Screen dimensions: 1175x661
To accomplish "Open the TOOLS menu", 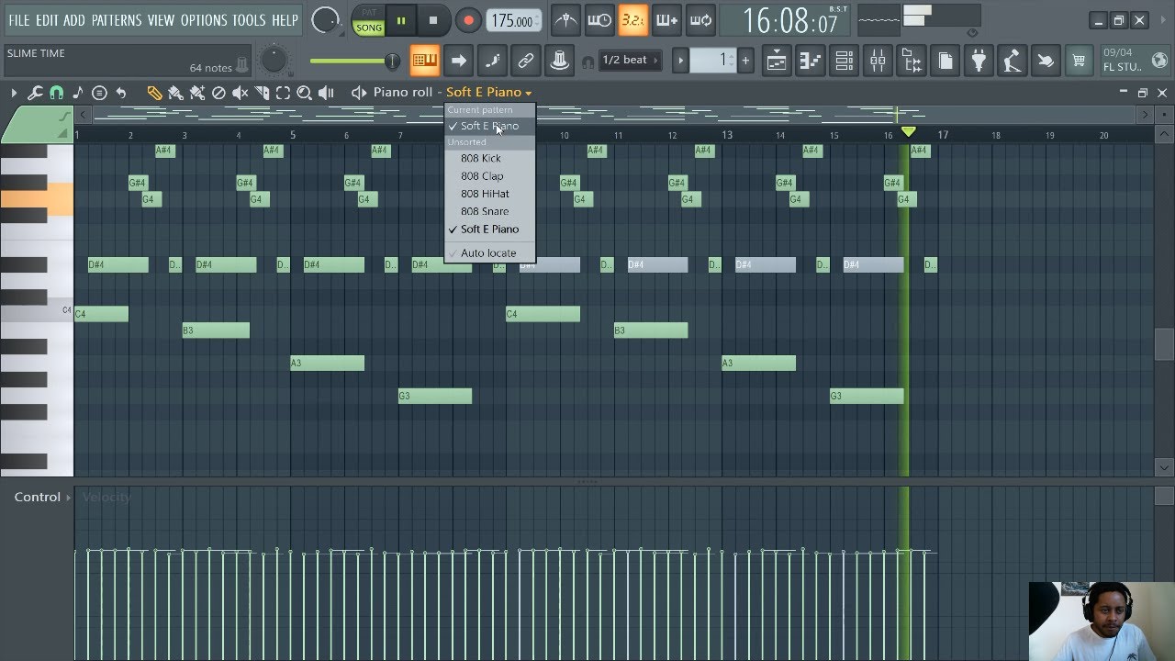I will (x=249, y=20).
